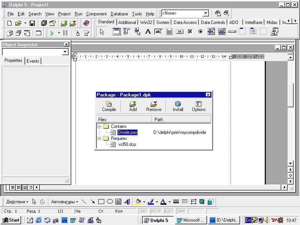Open the Project menu
The width and height of the screenshot is (300, 225).
[x=64, y=14]
